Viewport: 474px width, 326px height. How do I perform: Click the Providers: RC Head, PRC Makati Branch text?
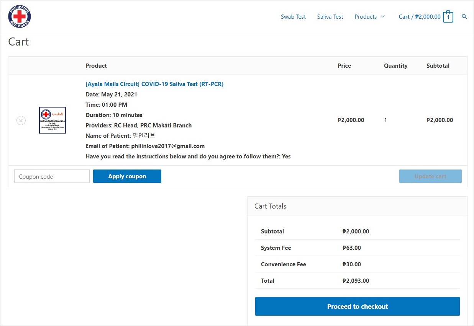click(138, 126)
